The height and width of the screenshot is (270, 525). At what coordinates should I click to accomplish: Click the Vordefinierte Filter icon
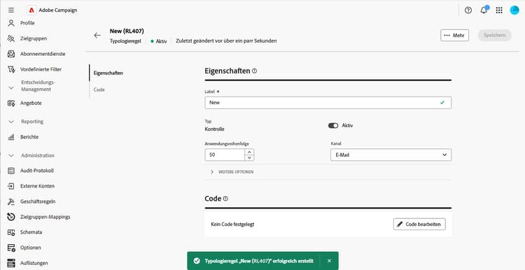[x=11, y=69]
